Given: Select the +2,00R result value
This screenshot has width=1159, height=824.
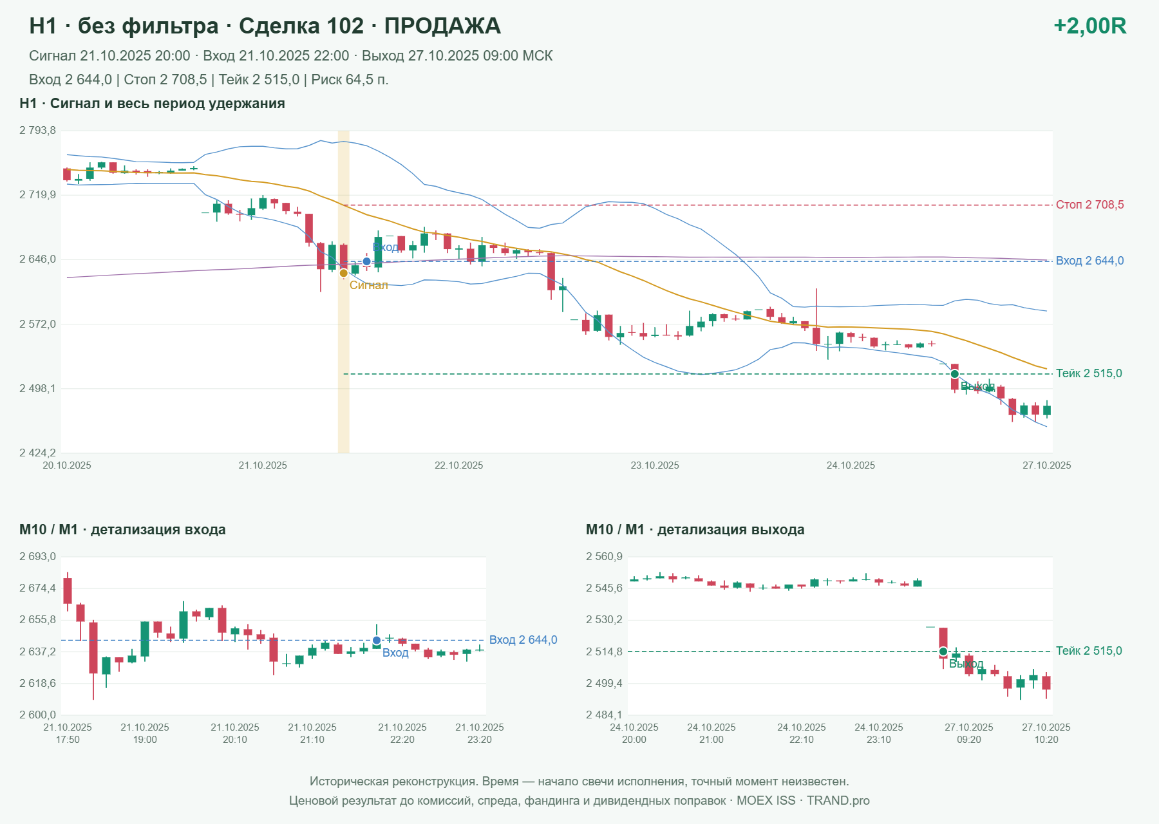Looking at the screenshot, I should (1089, 26).
